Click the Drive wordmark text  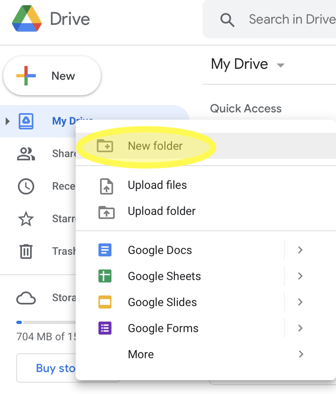[x=70, y=19]
